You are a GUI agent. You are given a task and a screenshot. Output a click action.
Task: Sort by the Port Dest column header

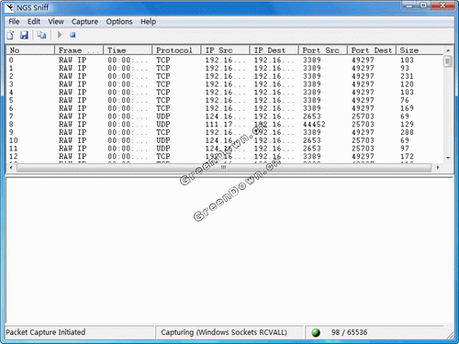372,50
